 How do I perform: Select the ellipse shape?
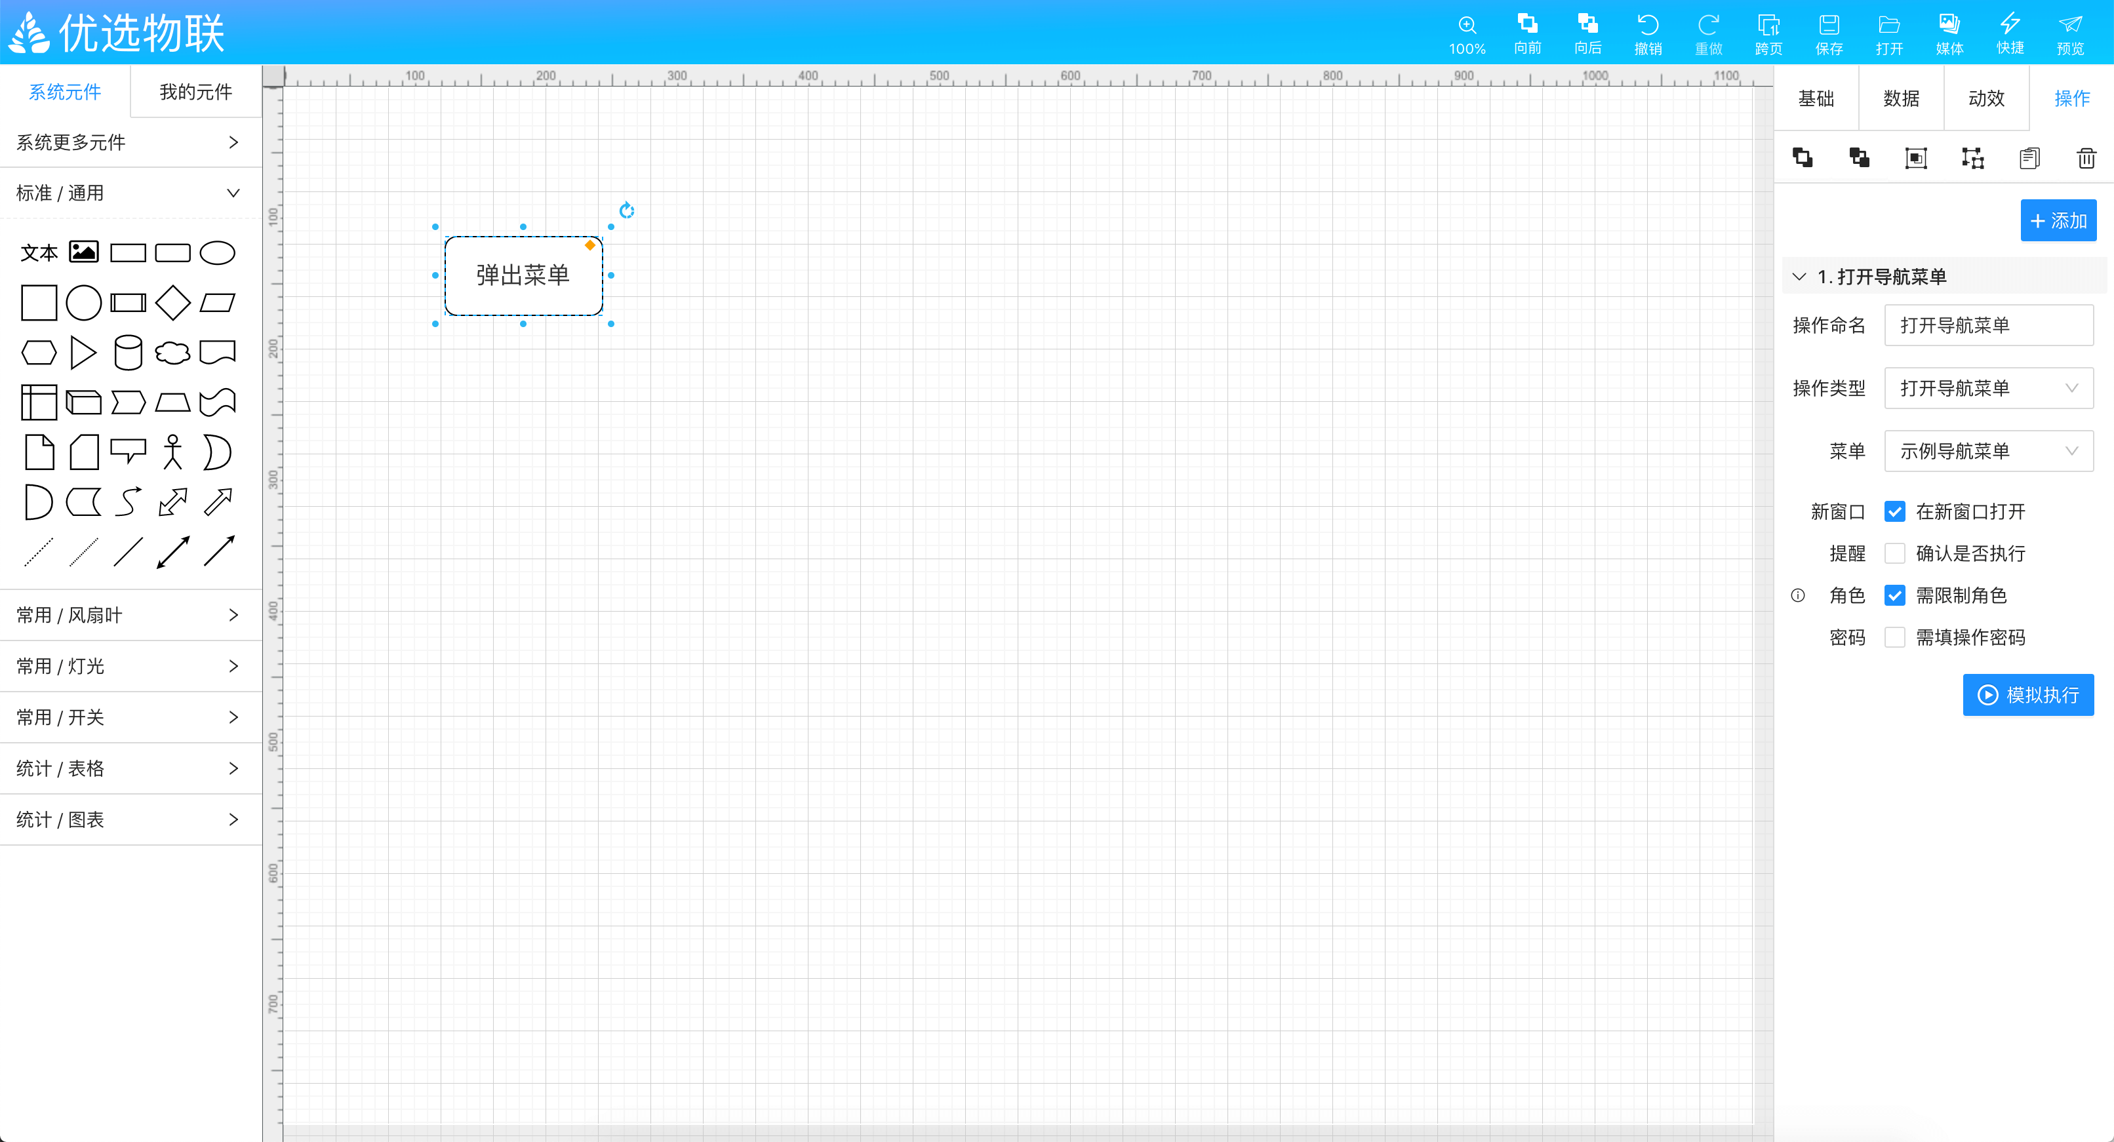(218, 252)
